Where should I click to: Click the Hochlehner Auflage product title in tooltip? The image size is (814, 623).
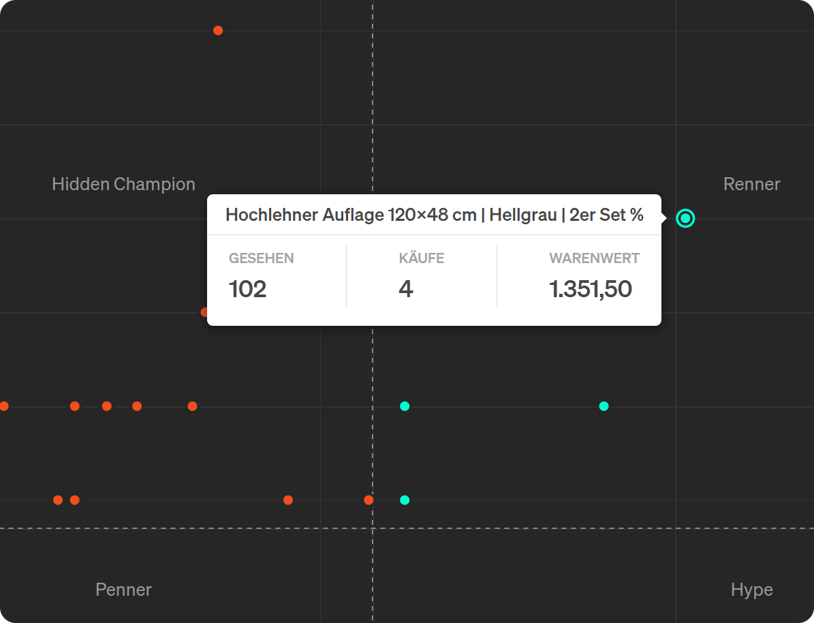point(434,215)
